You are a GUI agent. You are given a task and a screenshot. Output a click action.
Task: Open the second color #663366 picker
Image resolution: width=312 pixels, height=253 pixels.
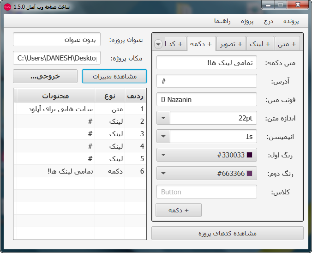(207, 173)
